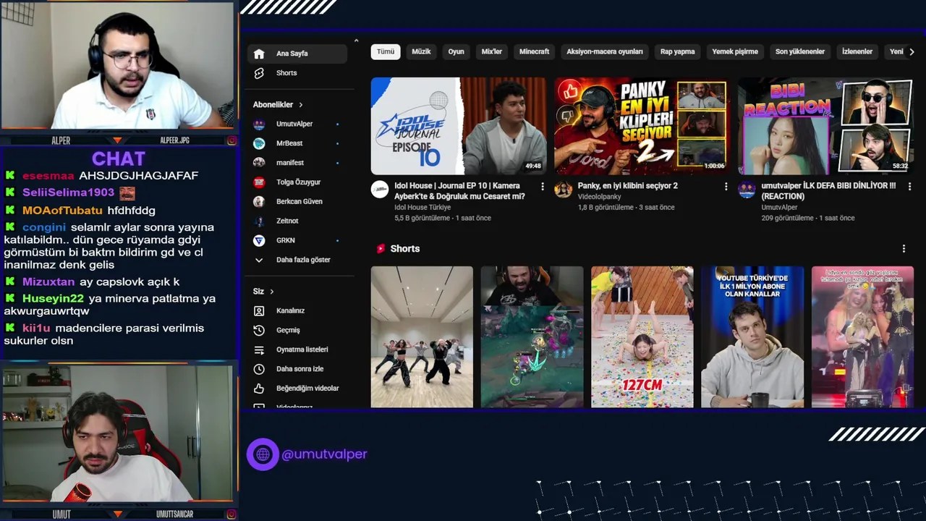The image size is (926, 521).
Task: Select the Tümü filter chip
Action: (x=386, y=52)
